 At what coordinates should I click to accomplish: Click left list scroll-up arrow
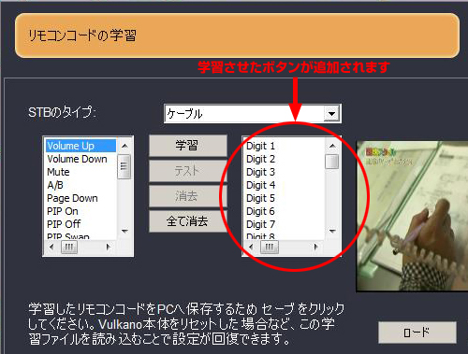click(x=124, y=146)
